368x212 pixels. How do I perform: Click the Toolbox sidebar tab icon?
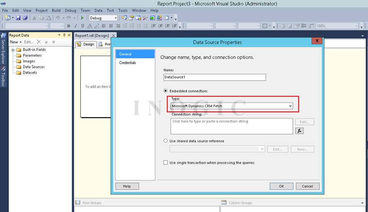pos(3,69)
